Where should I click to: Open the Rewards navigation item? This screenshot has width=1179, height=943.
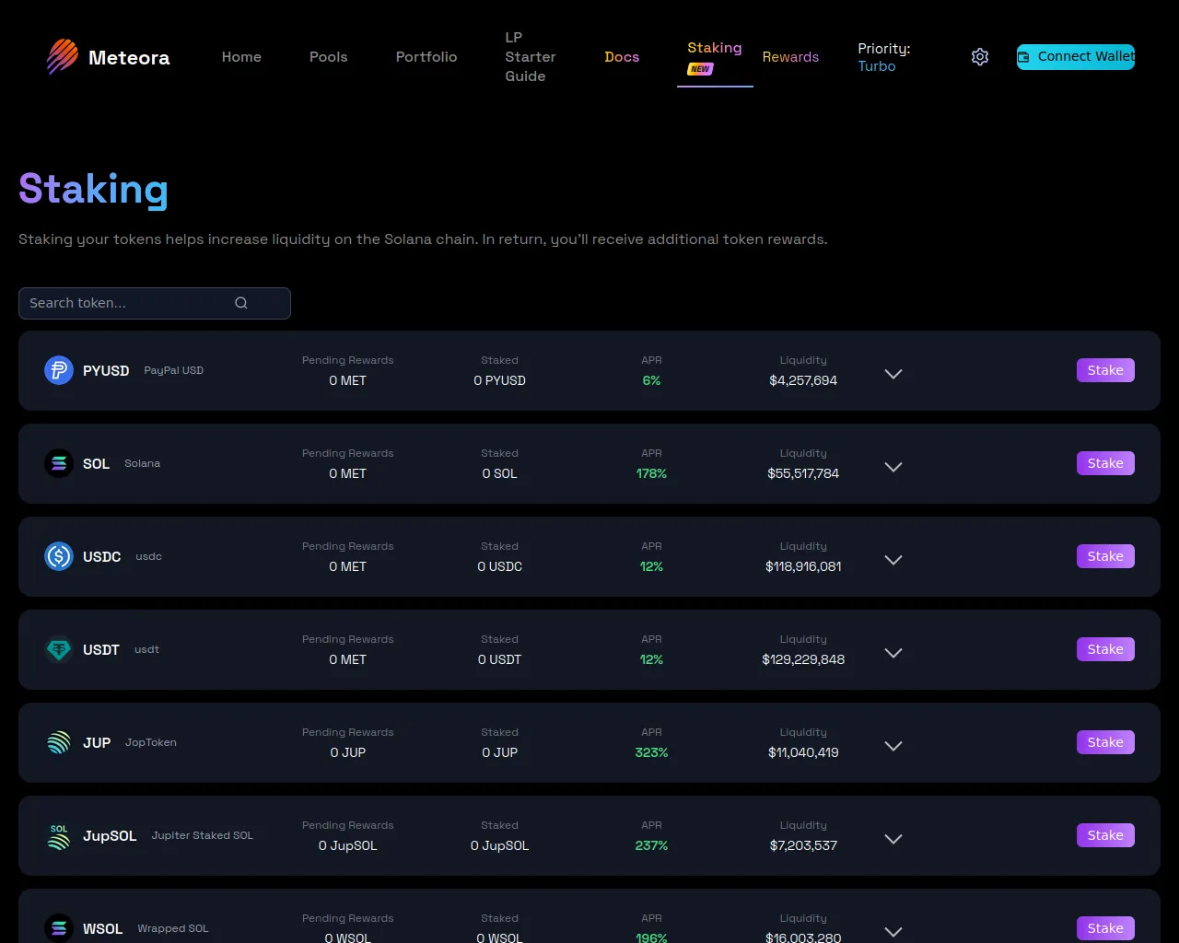(x=790, y=57)
